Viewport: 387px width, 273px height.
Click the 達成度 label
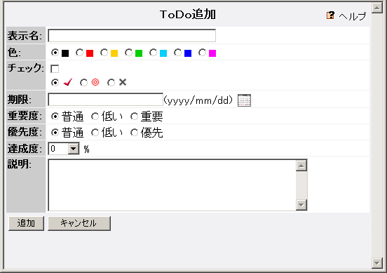click(x=25, y=149)
